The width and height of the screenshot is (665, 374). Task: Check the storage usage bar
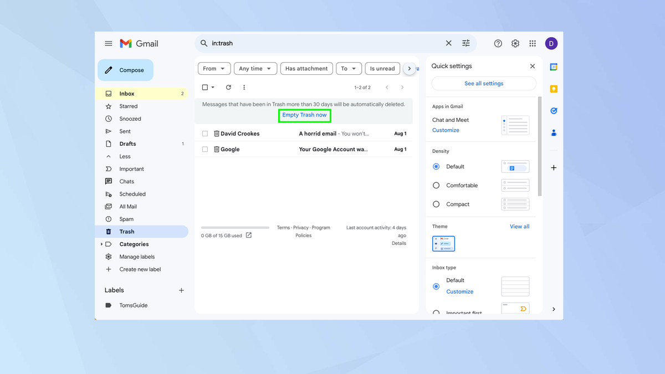(x=235, y=227)
